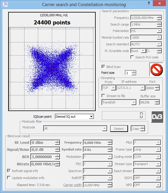
Task: Expand the Polarization dropdown
Action: (159, 31)
